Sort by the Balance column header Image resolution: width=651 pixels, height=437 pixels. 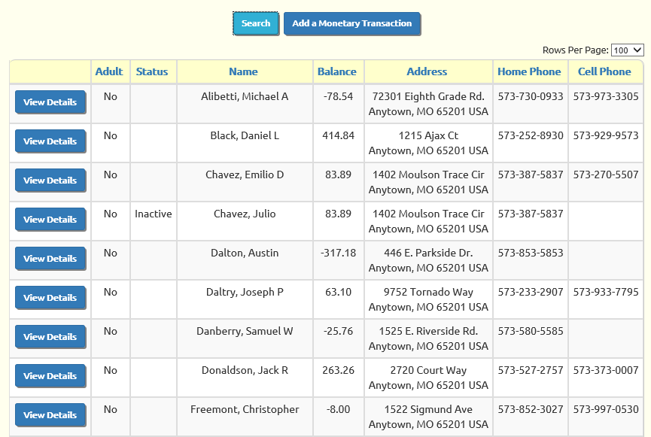(337, 71)
